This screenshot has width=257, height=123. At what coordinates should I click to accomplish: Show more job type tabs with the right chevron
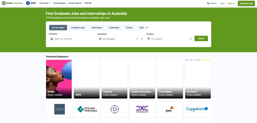click(147, 27)
